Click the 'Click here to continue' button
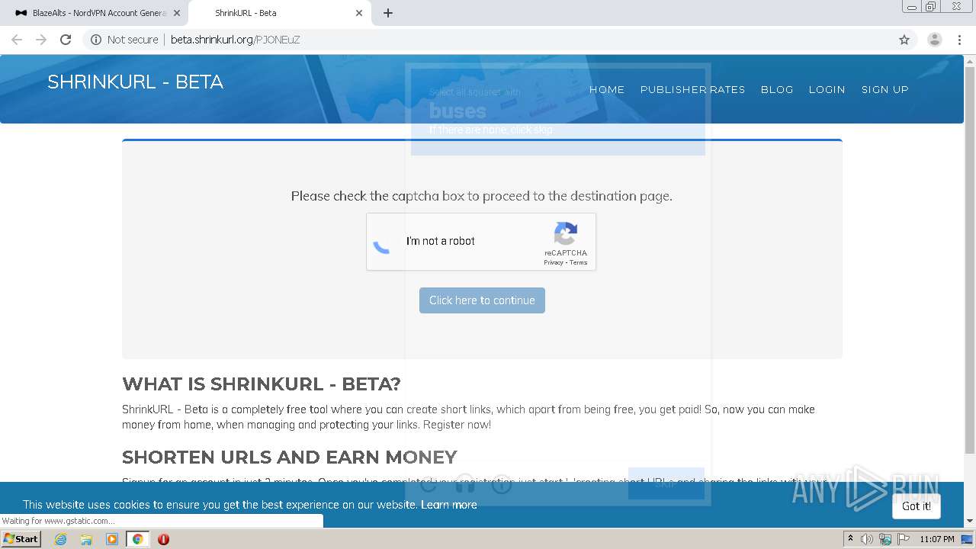This screenshot has height=549, width=976. coord(482,300)
